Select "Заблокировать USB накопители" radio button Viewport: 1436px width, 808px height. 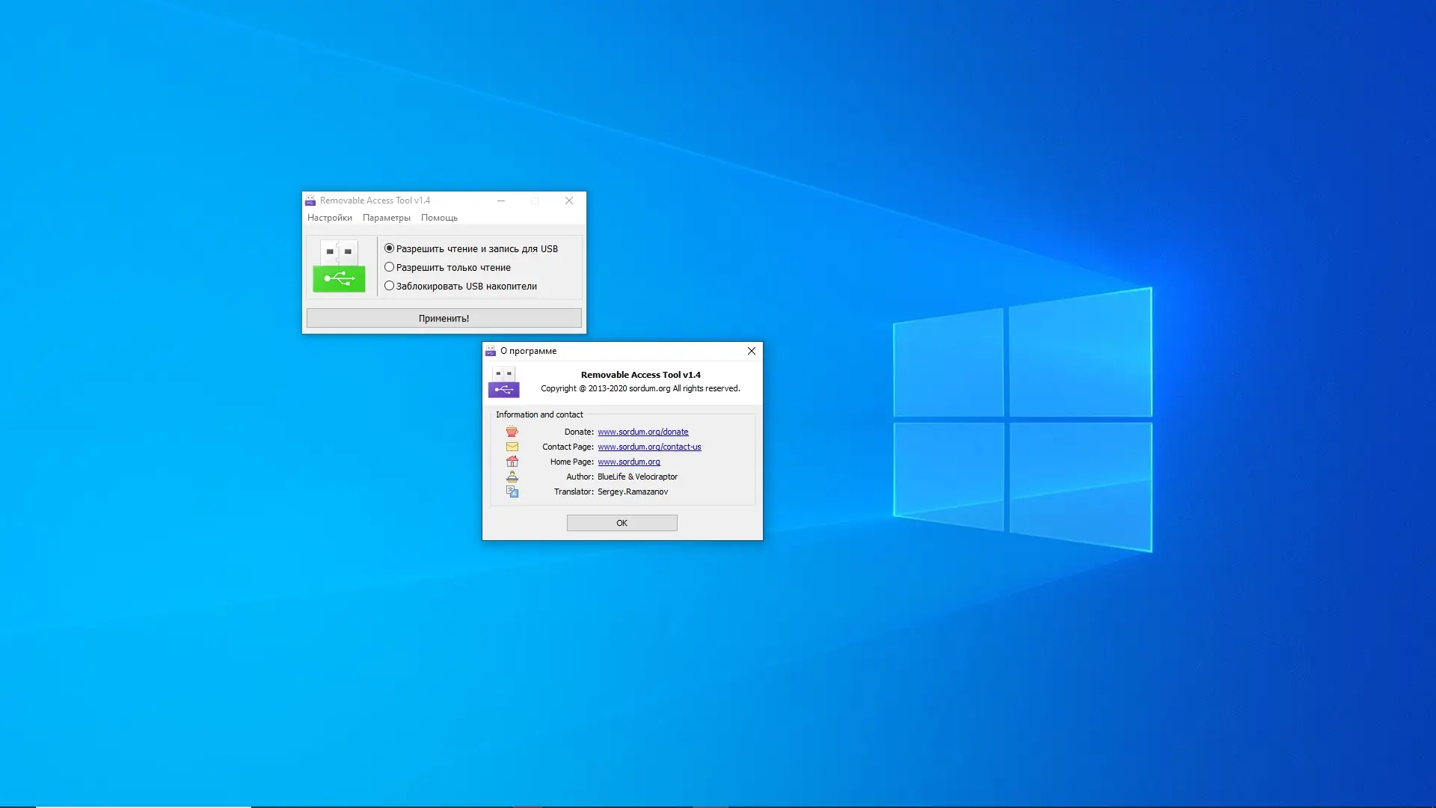pyautogui.click(x=389, y=286)
